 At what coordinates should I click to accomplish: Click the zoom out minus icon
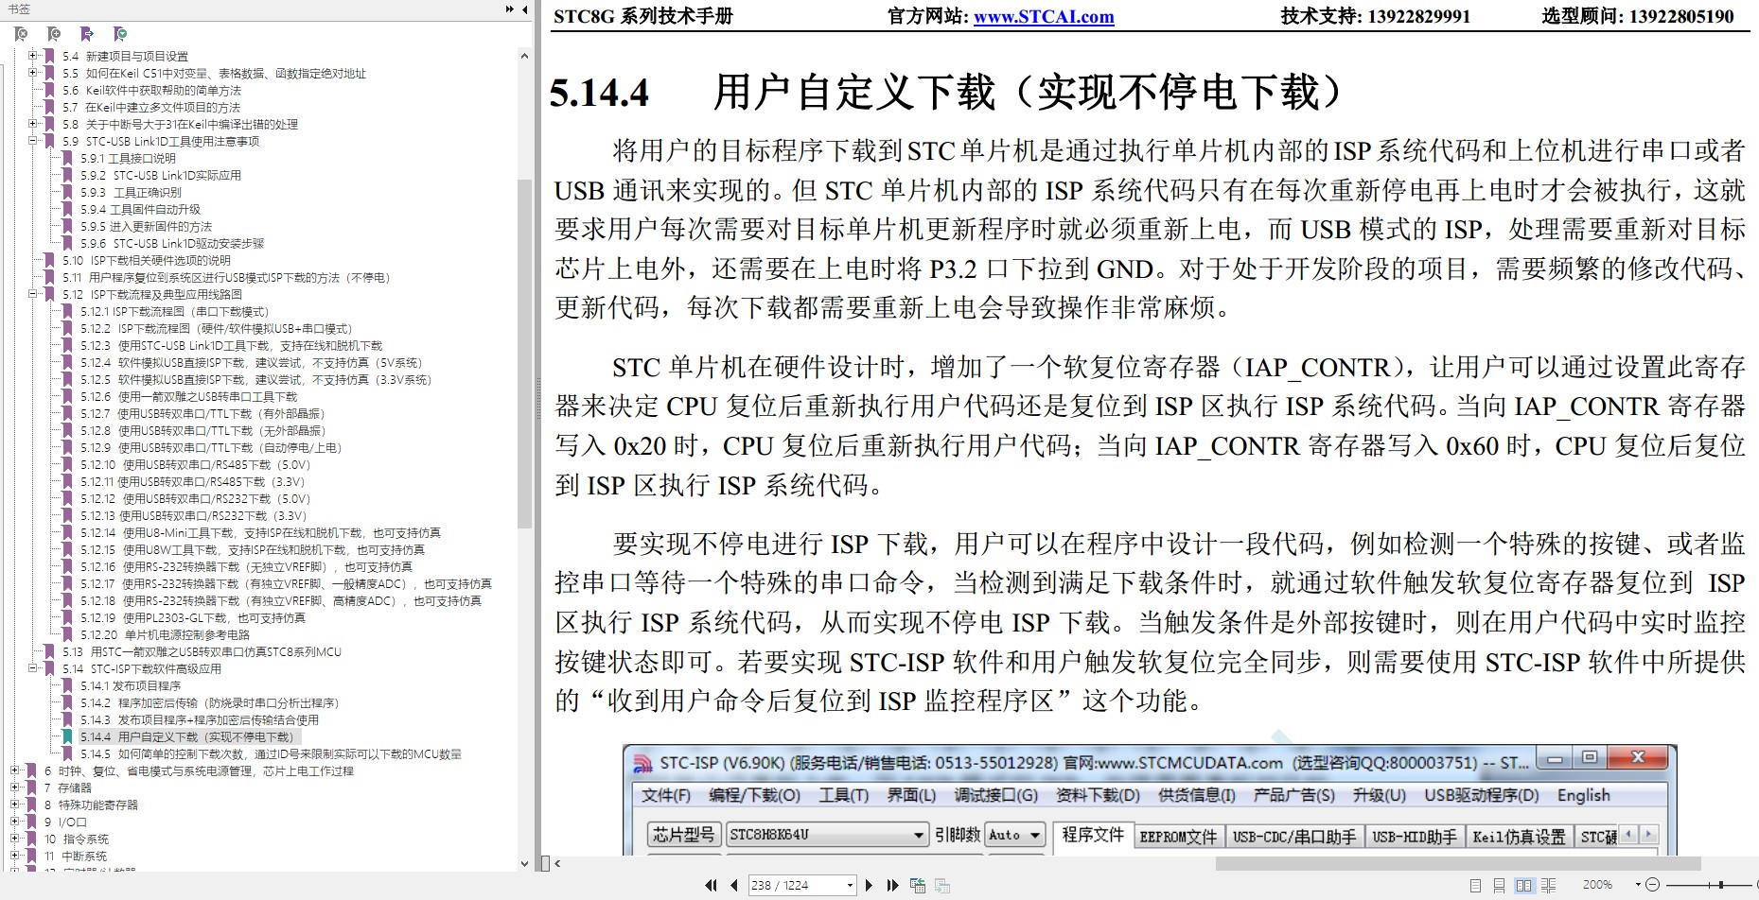click(1653, 885)
